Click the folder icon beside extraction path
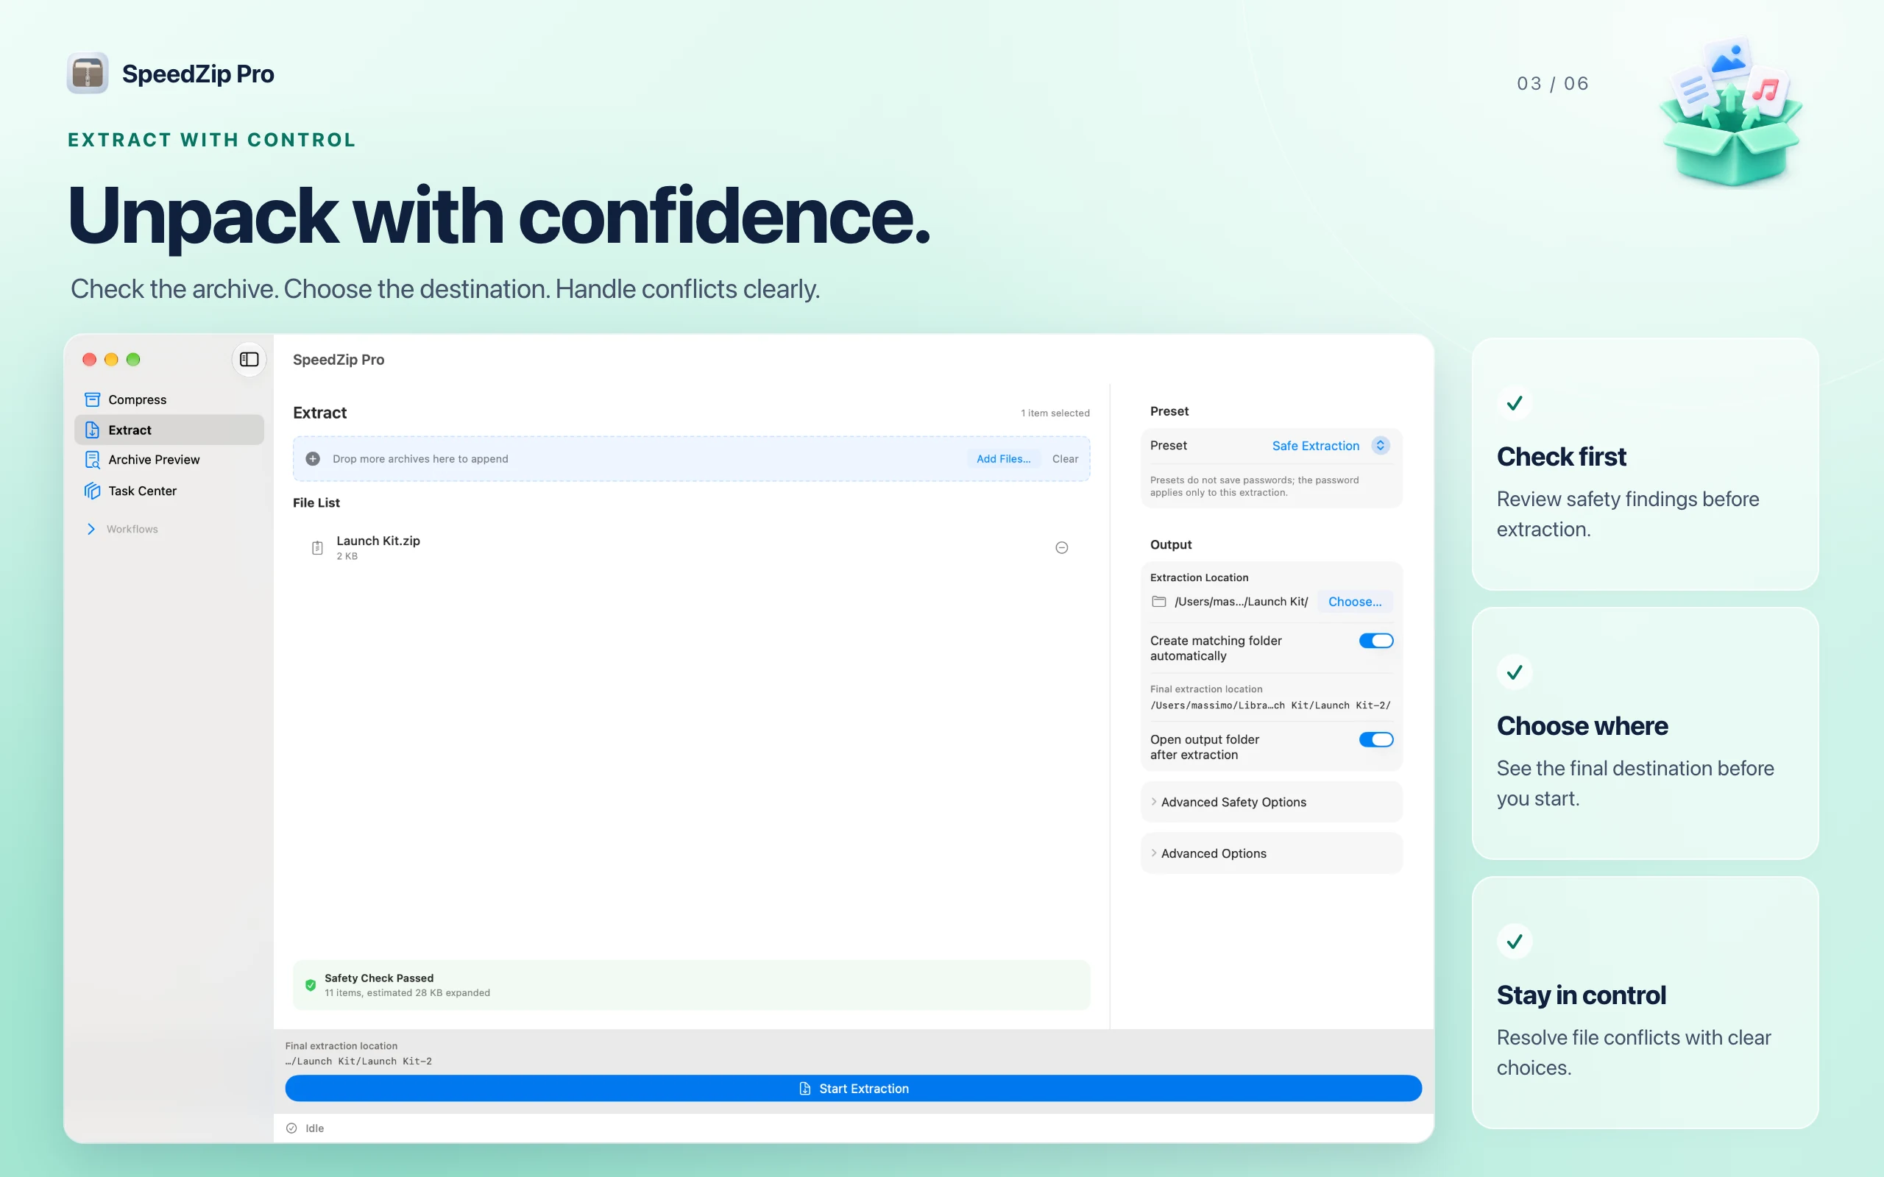Image resolution: width=1884 pixels, height=1177 pixels. tap(1158, 601)
